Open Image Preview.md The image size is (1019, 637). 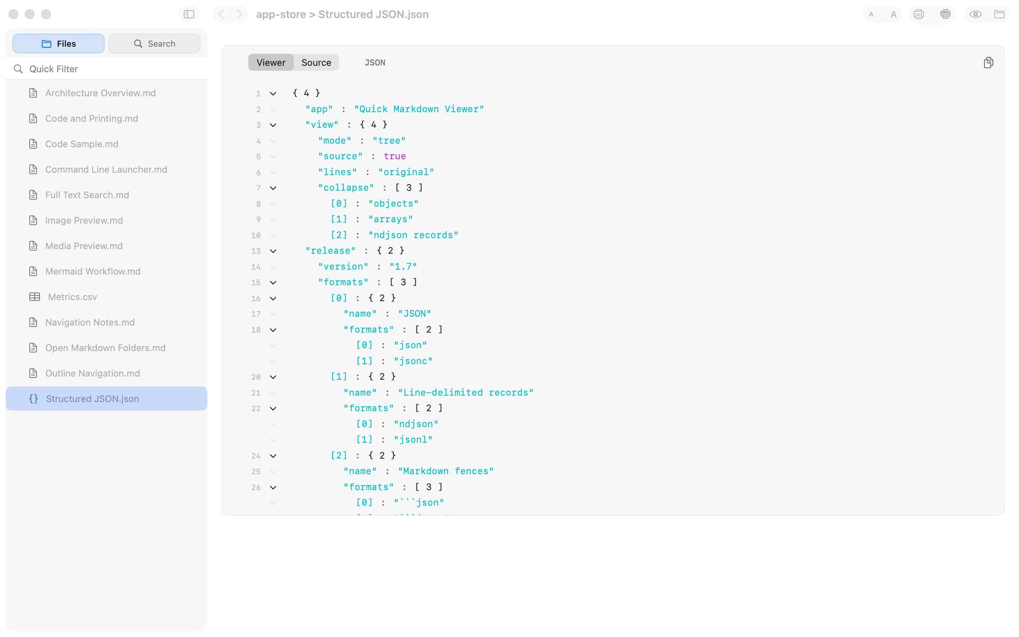(x=106, y=220)
